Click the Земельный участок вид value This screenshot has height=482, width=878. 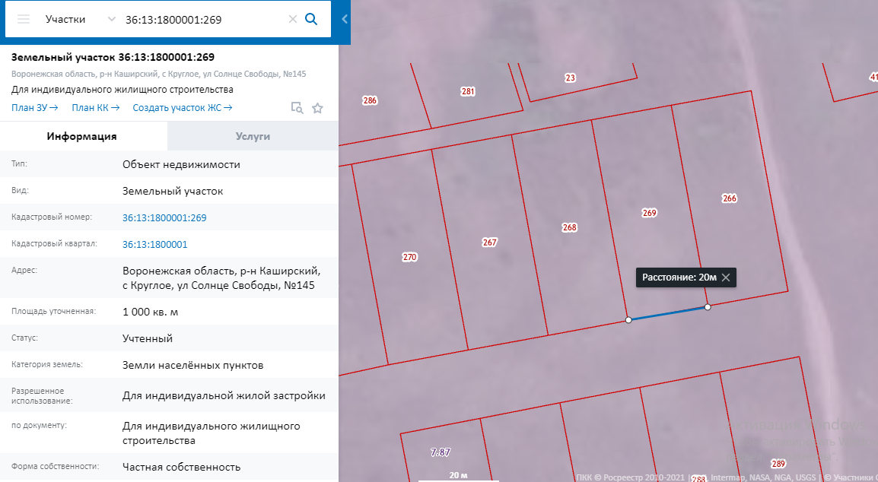pyautogui.click(x=173, y=191)
